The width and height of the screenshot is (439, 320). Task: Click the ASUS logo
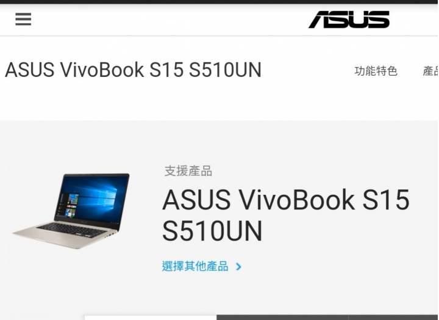pyautogui.click(x=349, y=20)
